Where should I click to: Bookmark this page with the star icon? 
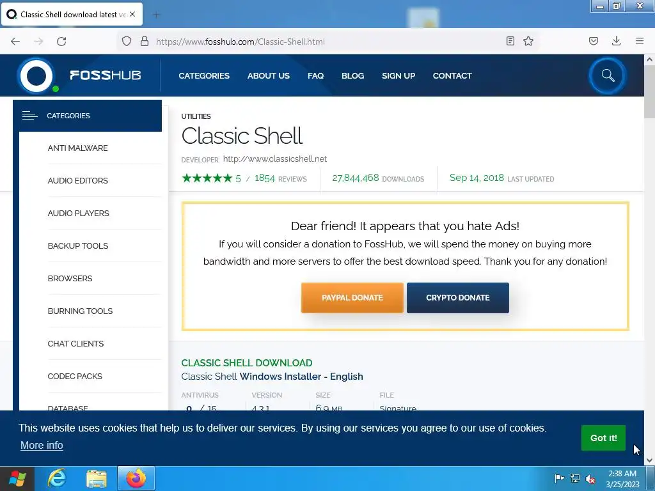528,41
